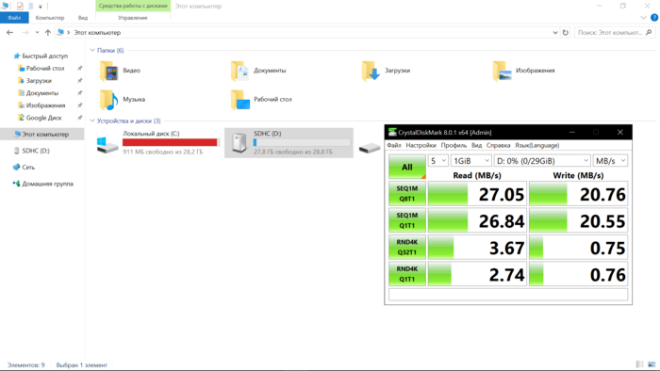The width and height of the screenshot is (660, 371).
Task: Expand the Explorer ribbon chevron
Action: pos(643,18)
